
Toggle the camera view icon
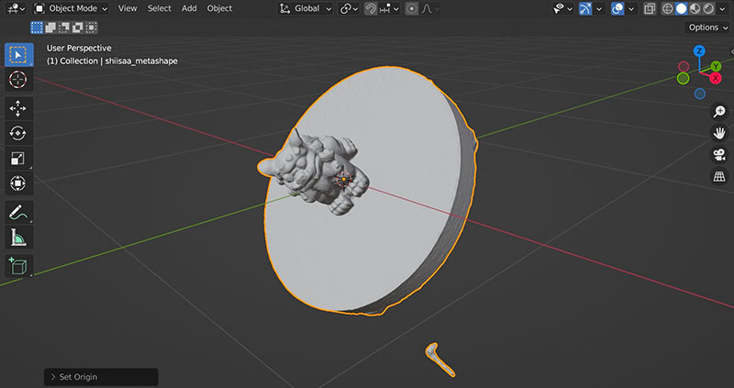click(x=719, y=154)
